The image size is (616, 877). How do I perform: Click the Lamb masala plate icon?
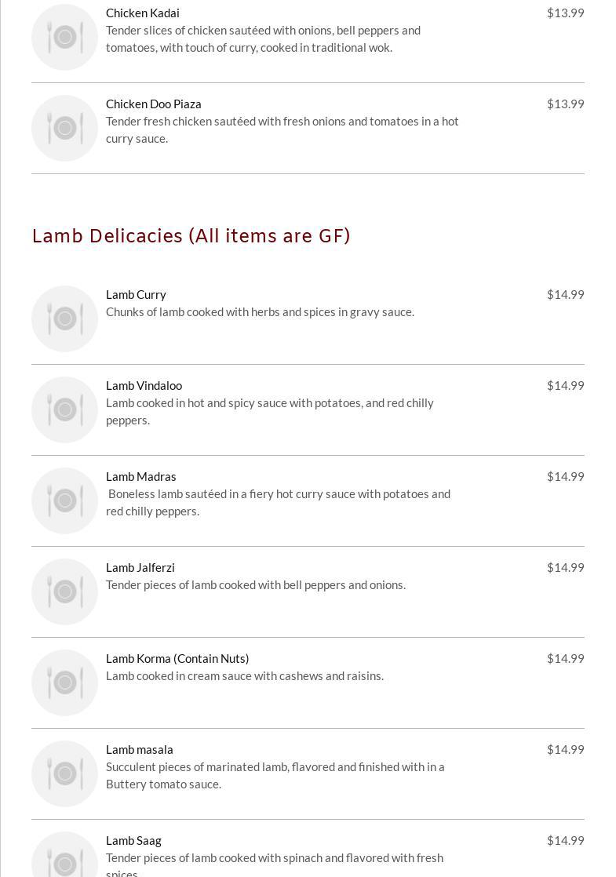click(x=64, y=773)
